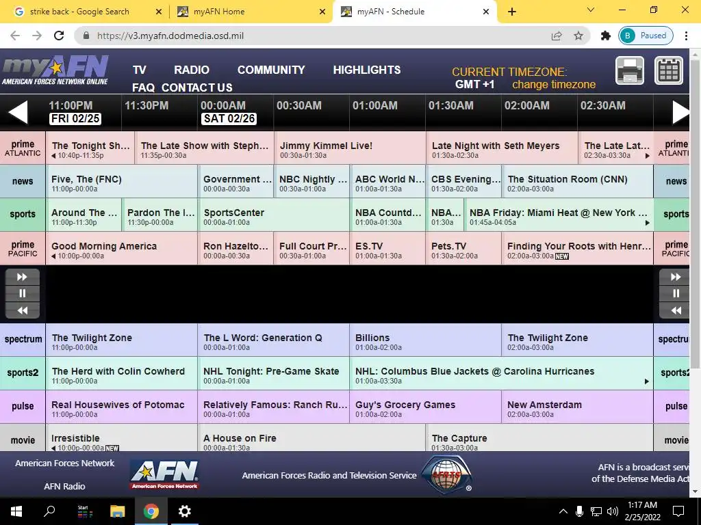Image resolution: width=701 pixels, height=525 pixels.
Task: Open CONTACT US page
Action: (196, 87)
